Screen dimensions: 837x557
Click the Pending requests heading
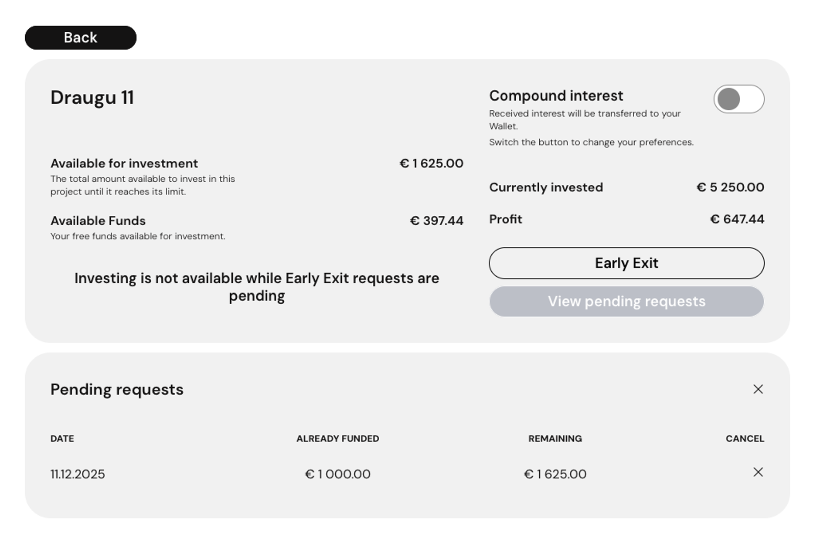117,390
